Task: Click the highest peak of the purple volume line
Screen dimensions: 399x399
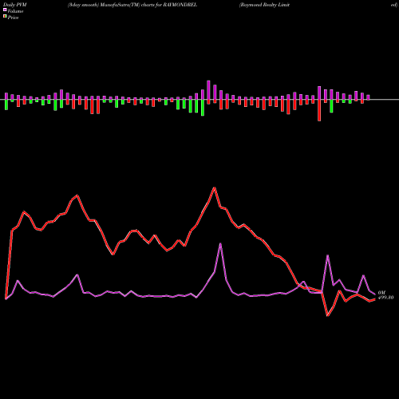Action: pos(220,243)
